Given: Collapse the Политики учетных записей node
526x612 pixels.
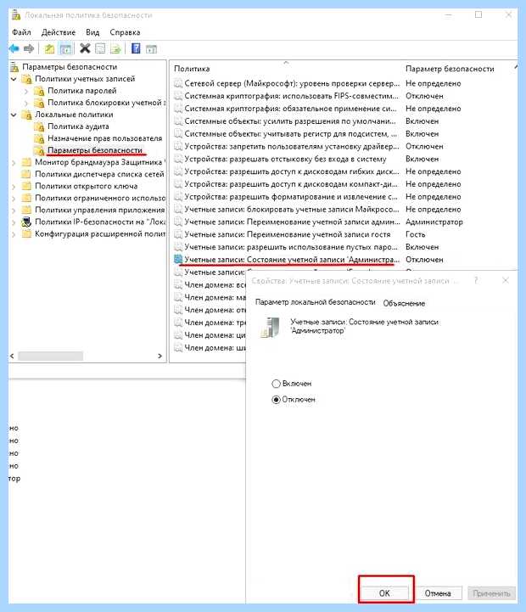Looking at the screenshot, I should click(x=14, y=79).
